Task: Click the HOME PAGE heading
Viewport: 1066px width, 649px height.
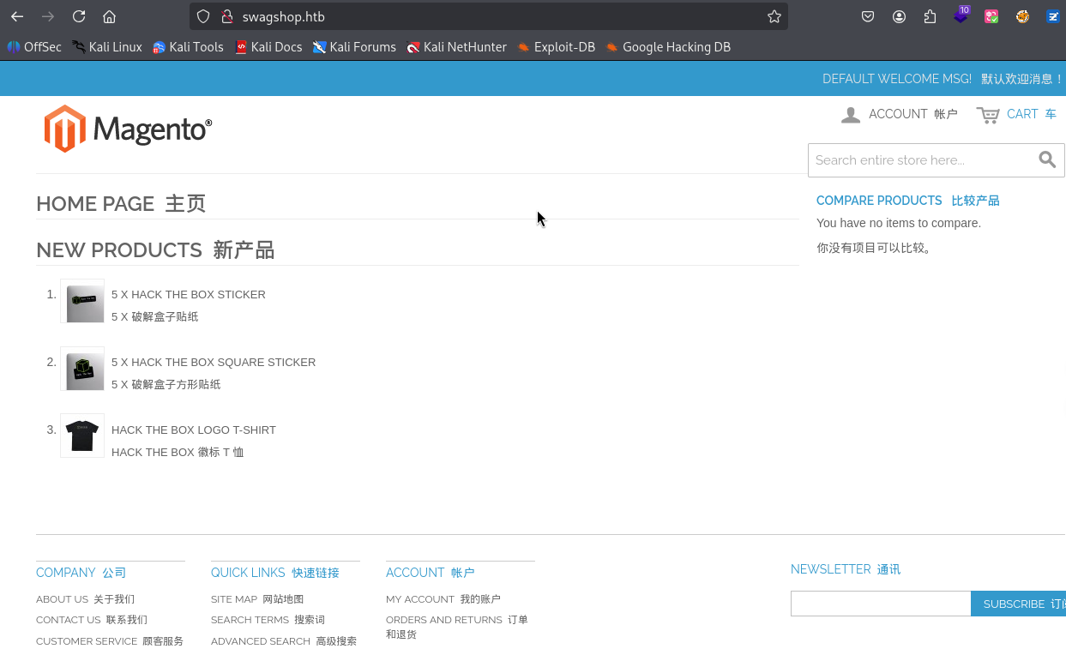Action: (121, 204)
